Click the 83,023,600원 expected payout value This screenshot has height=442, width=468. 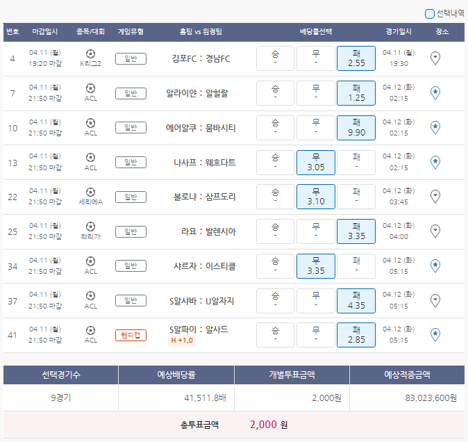[x=431, y=398]
